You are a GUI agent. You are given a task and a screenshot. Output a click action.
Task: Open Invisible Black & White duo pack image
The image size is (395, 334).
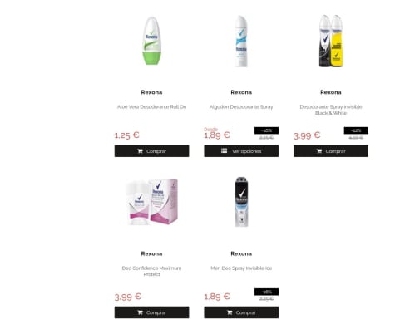[x=331, y=41]
